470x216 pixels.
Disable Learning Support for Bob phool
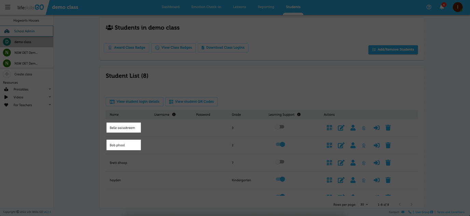[280, 144]
